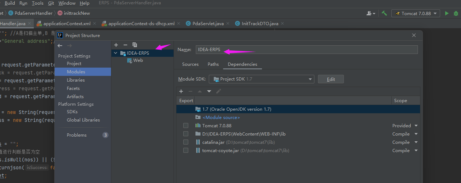Add a new module with plus icon
The height and width of the screenshot is (183, 461).
point(116,45)
